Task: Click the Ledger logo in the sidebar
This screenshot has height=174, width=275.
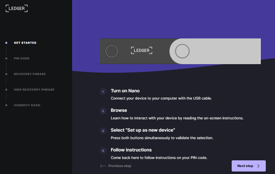Action: tap(17, 8)
